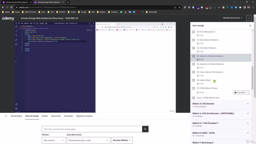Open VS Code Manage gear icon in video
This screenshot has height=144, width=256.
[16, 108]
